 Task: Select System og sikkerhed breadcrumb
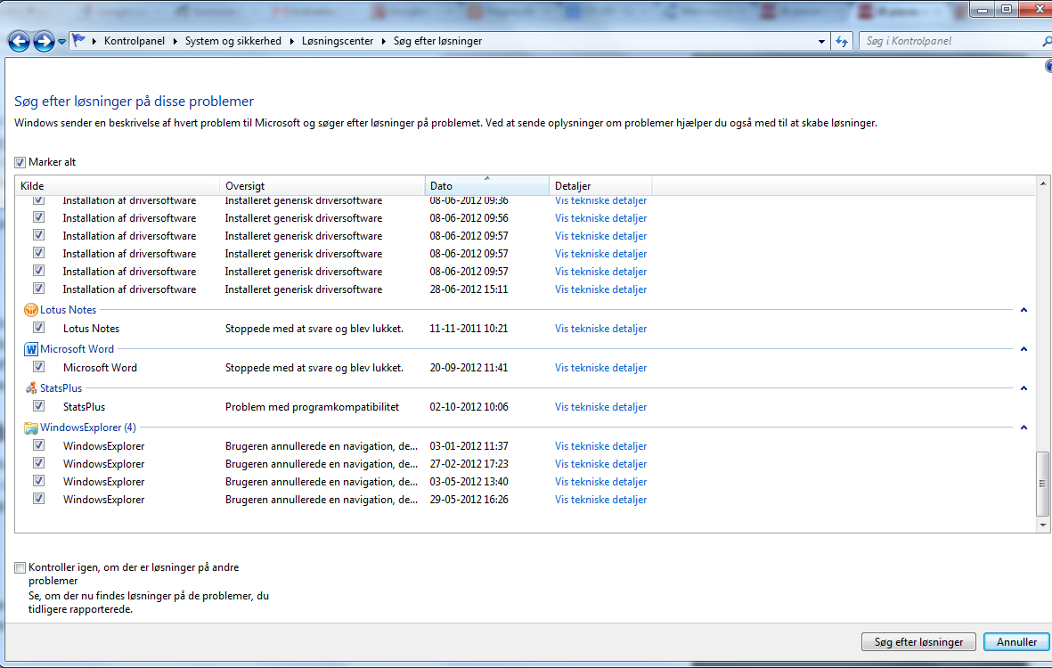coord(232,41)
